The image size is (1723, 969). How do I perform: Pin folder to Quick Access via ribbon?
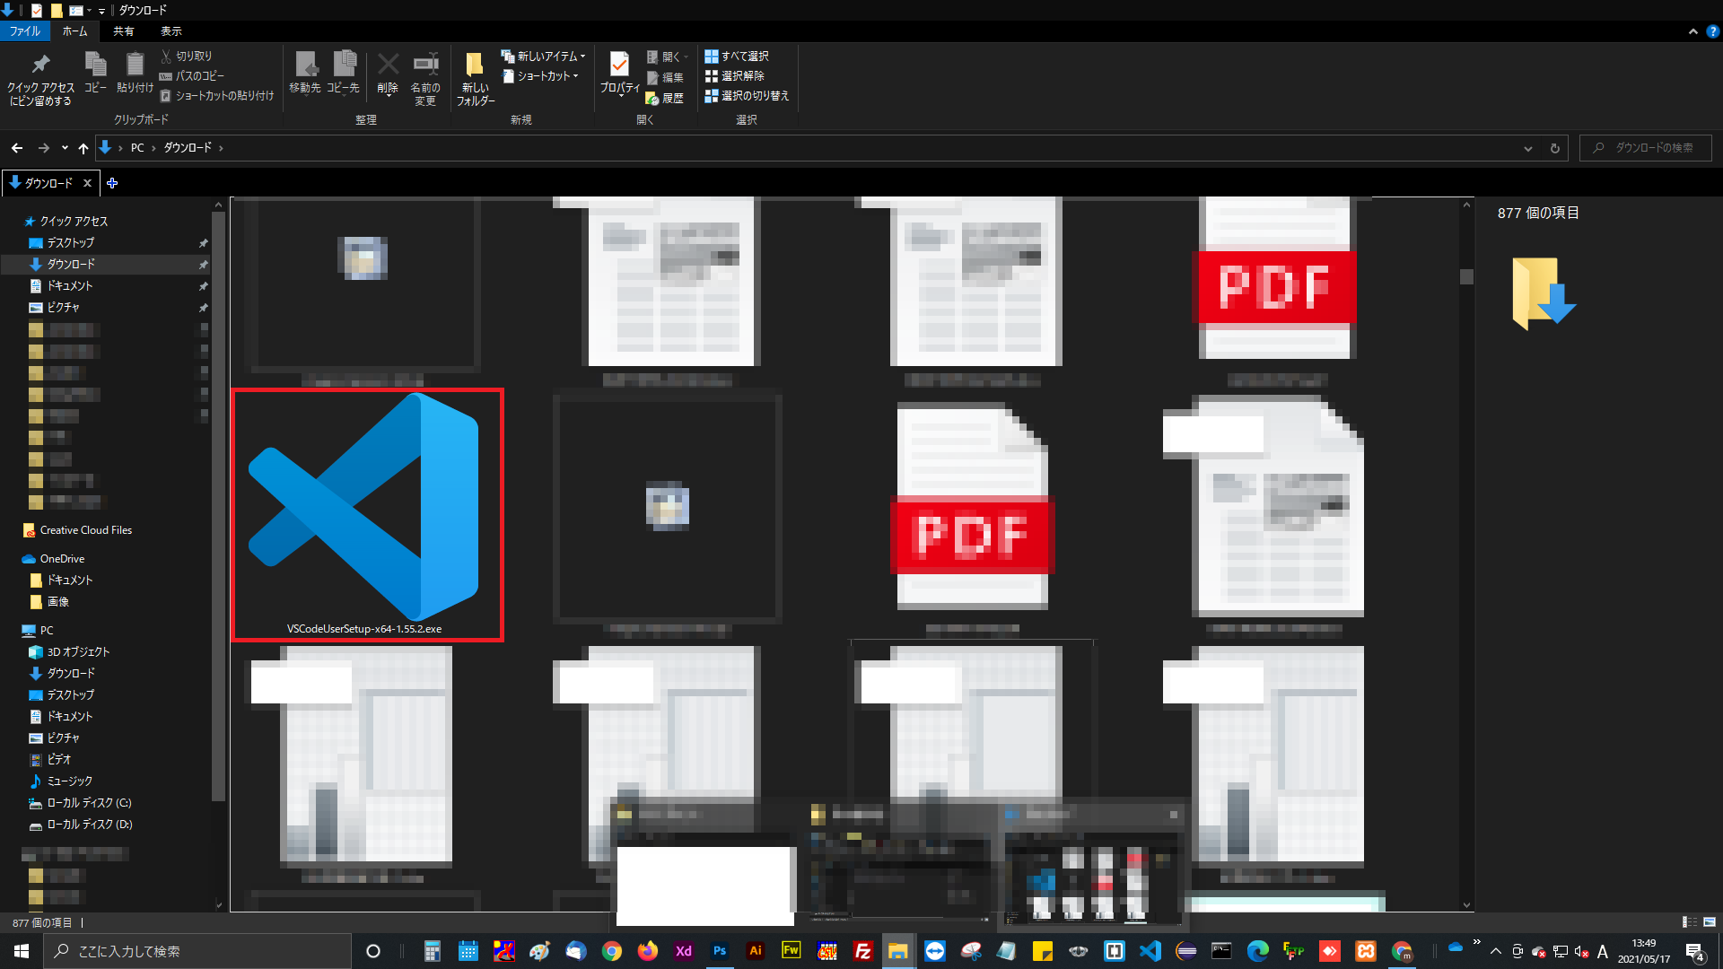40,79
